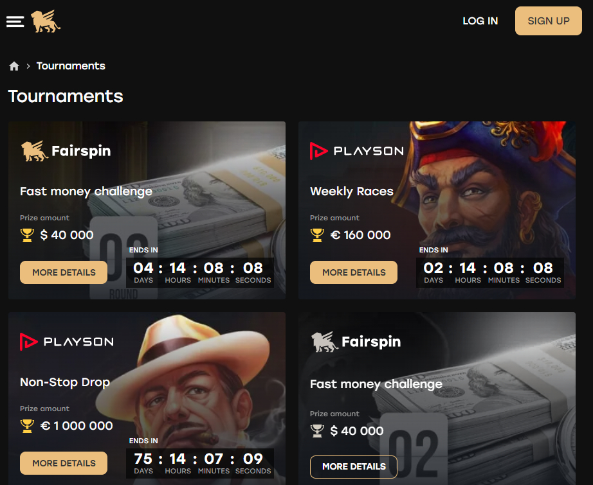
Task: Click grey Fairspin logo on bottom-right card
Action: pos(356,342)
